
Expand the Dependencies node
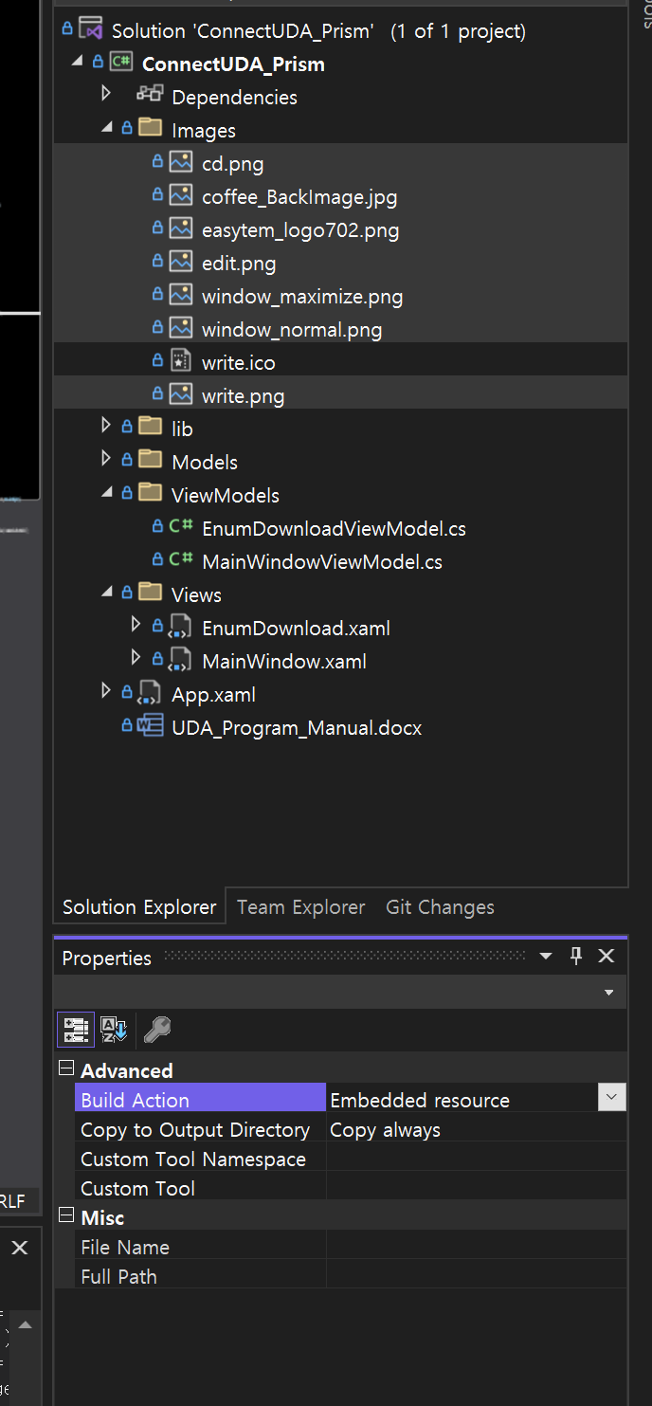106,94
